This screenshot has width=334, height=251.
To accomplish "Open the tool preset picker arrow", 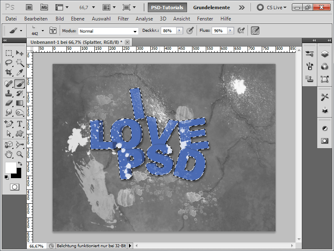I will [21, 31].
